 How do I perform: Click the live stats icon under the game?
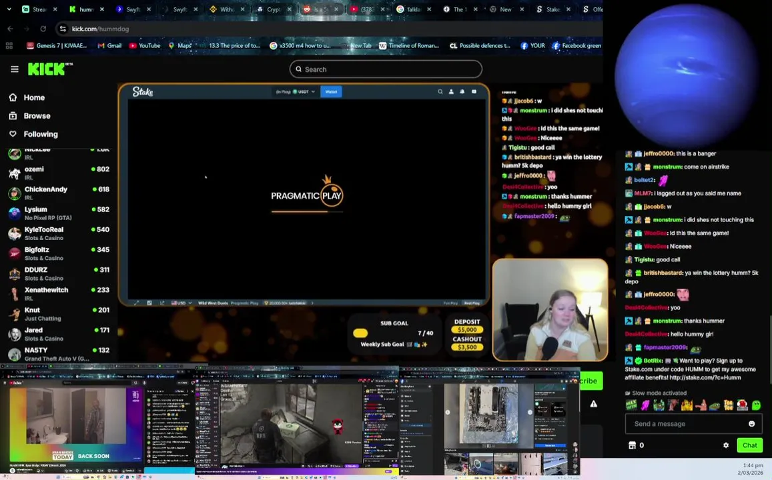coord(162,303)
